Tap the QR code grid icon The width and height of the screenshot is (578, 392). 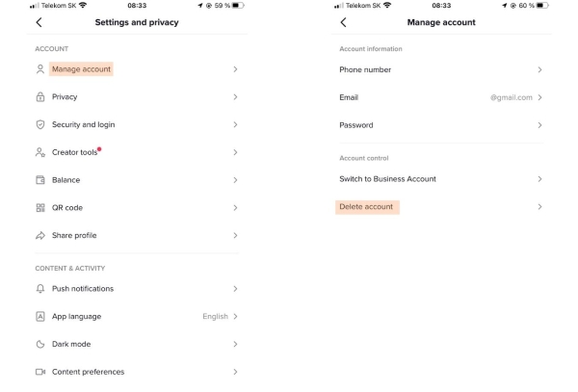pyautogui.click(x=40, y=208)
